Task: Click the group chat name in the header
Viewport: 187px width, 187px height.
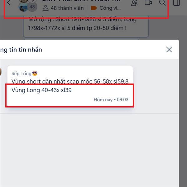Action: click(x=81, y=1)
